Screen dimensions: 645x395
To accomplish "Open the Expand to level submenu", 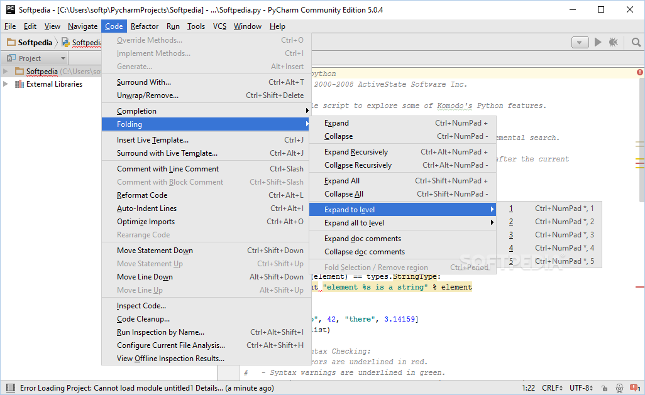I will click(403, 210).
